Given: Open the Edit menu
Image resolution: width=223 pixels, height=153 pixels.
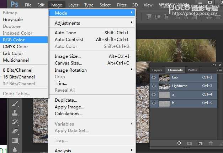Looking at the screenshot, I should click(x=41, y=5).
